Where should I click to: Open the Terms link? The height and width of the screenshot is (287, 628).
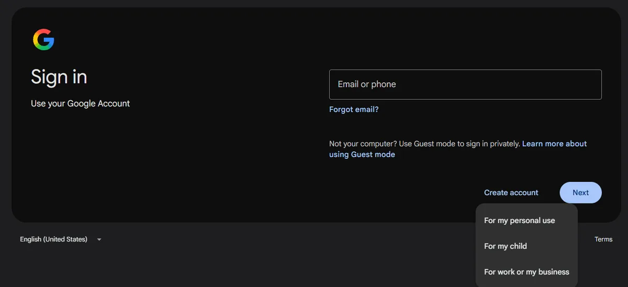pyautogui.click(x=603, y=239)
